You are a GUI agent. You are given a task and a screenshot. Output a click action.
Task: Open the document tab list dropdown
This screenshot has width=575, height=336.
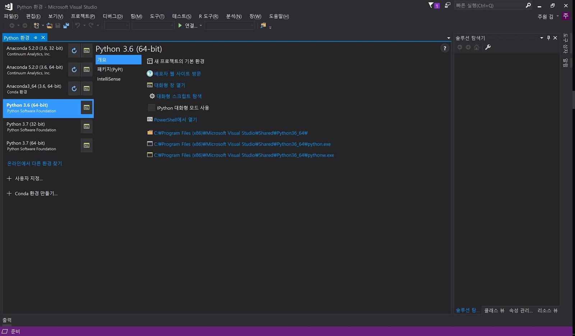448,38
